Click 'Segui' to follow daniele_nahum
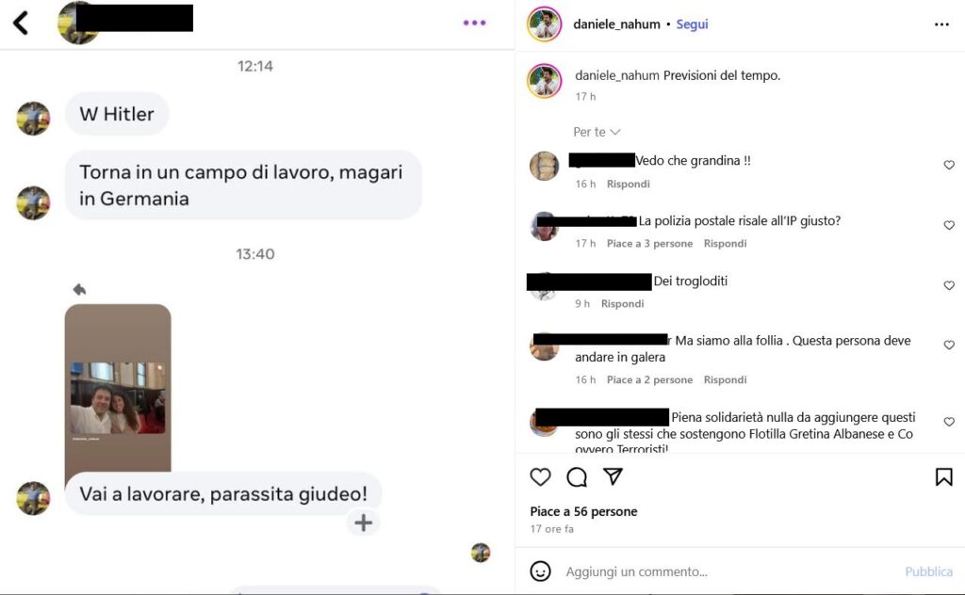The image size is (965, 595). pos(692,24)
